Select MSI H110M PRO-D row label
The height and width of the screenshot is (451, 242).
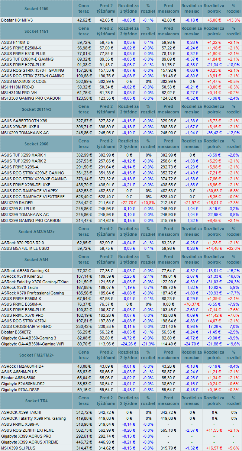point(17,87)
